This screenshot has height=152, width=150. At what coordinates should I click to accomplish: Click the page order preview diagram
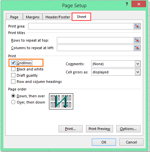[x=61, y=101]
